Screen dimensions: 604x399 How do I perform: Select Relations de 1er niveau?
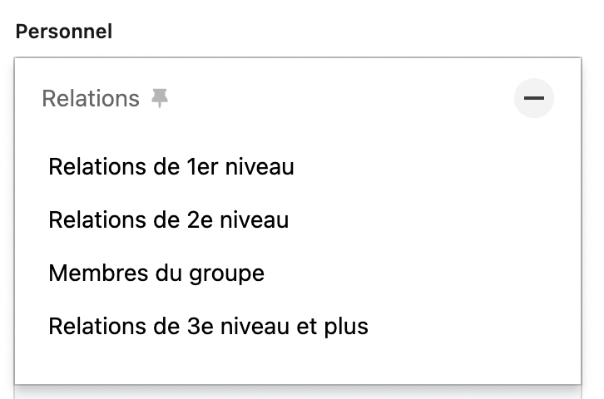tap(171, 166)
